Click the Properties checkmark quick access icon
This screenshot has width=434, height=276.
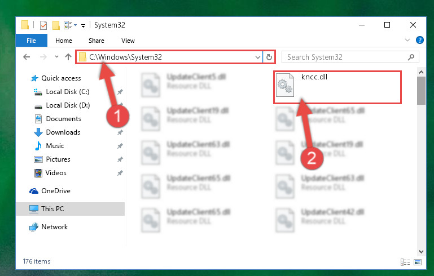(x=43, y=25)
